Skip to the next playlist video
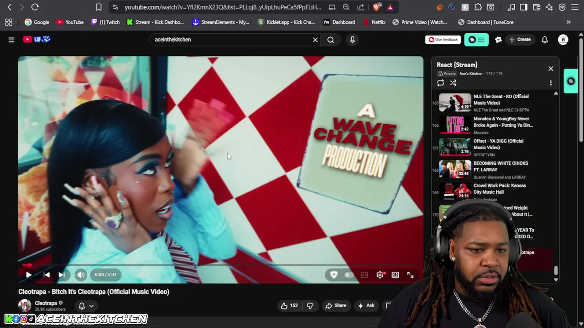 click(61, 275)
